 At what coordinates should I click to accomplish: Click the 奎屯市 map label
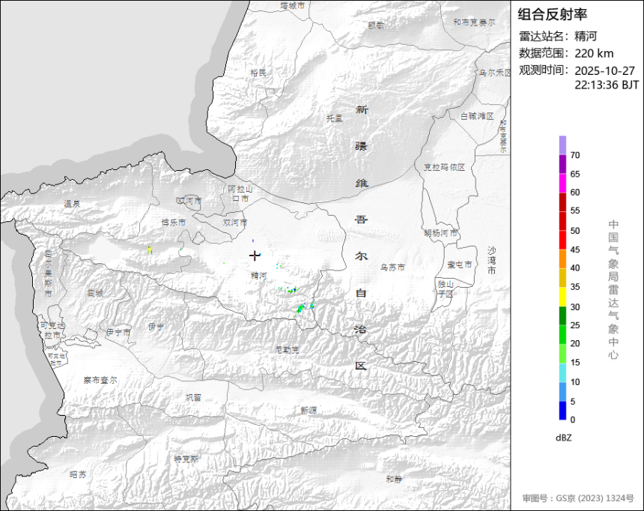460,264
